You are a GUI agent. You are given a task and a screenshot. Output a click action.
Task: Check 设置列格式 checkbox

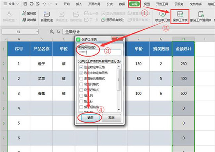pos(81,84)
